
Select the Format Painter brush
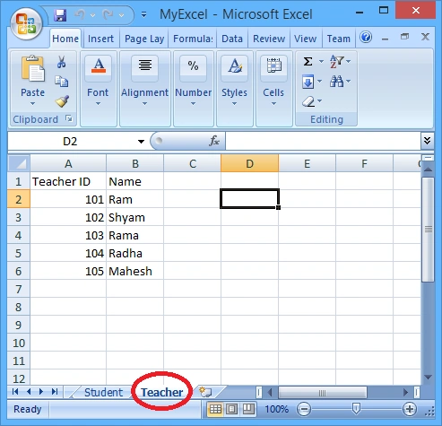[x=62, y=101]
